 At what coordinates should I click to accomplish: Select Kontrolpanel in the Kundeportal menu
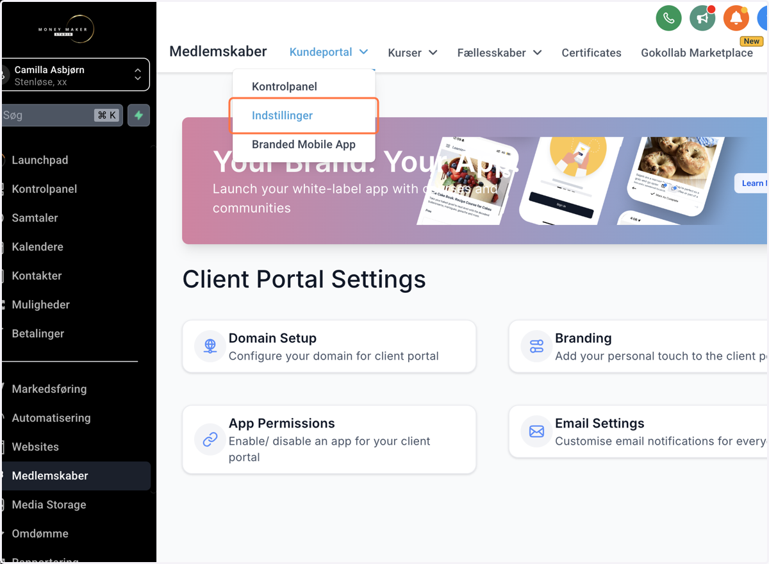tap(304, 87)
